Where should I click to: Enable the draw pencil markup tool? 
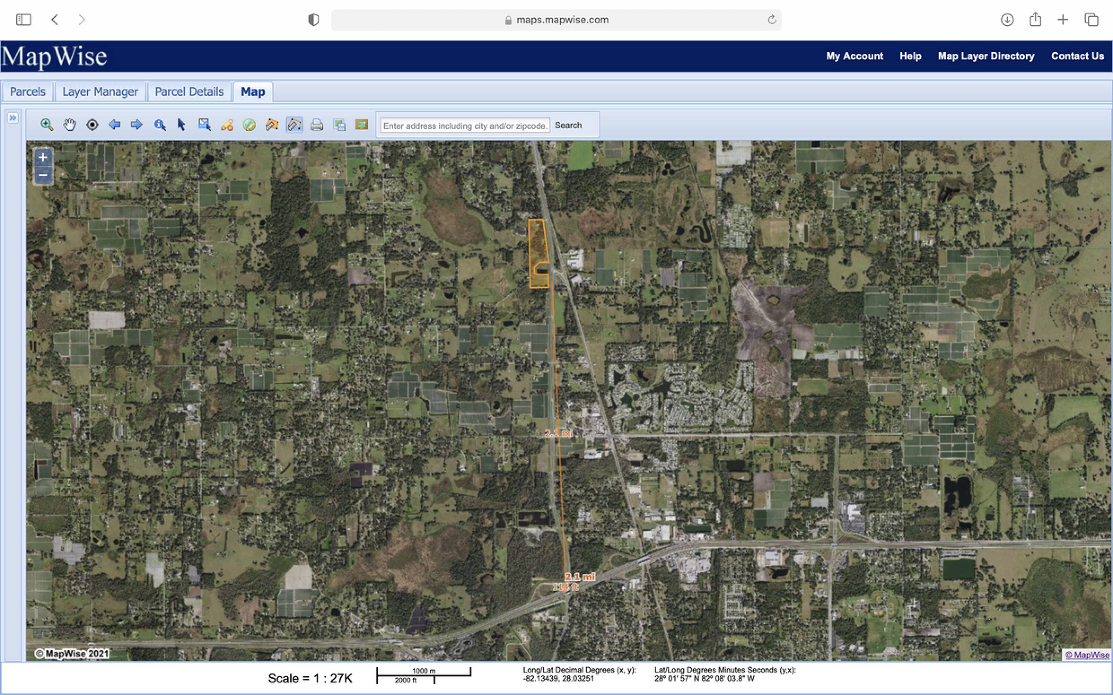[x=227, y=125]
